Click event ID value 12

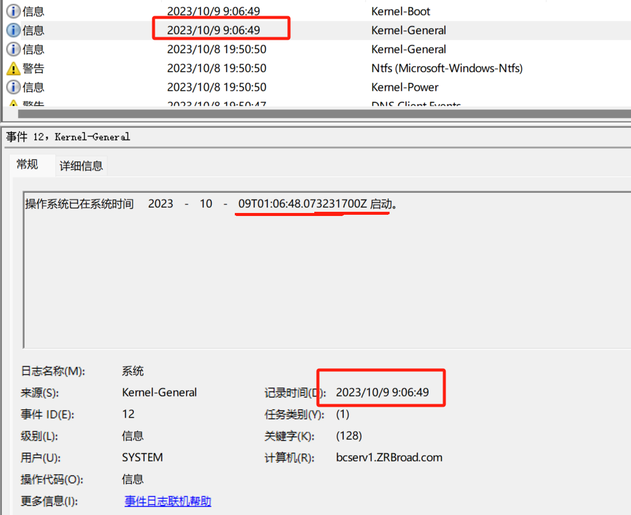click(128, 414)
